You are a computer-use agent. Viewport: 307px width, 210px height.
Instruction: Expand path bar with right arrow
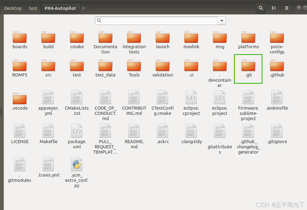point(83,8)
